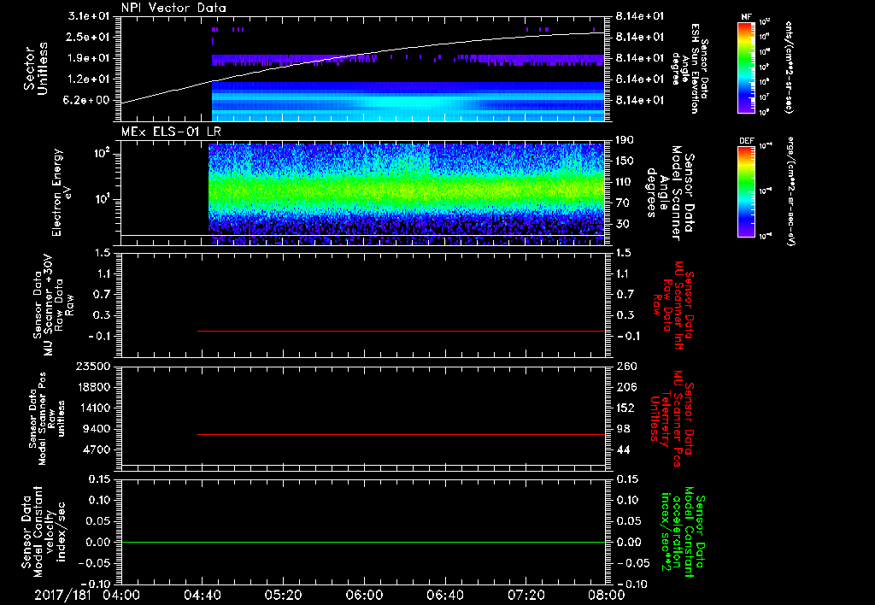The height and width of the screenshot is (605, 875).
Task: Click the 18800 scanner position tick label
Action: 92,387
